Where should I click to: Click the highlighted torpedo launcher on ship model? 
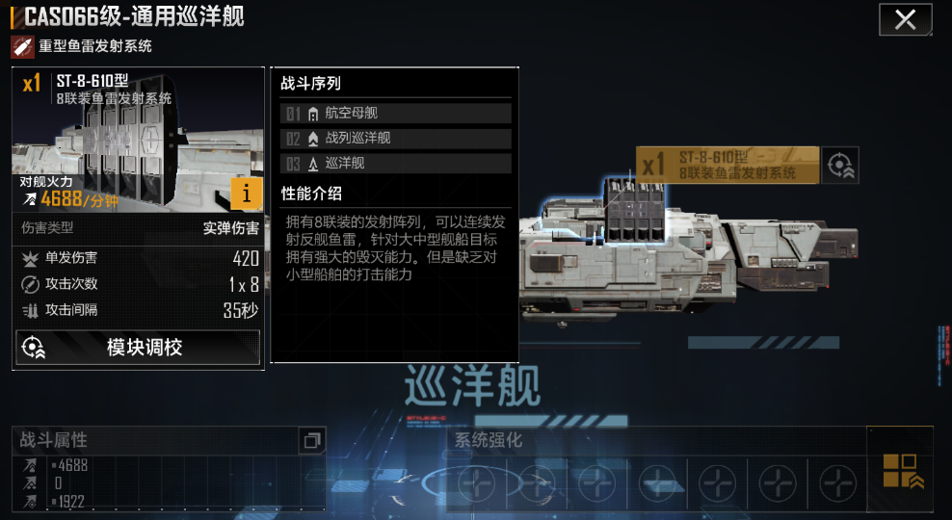coord(634,211)
